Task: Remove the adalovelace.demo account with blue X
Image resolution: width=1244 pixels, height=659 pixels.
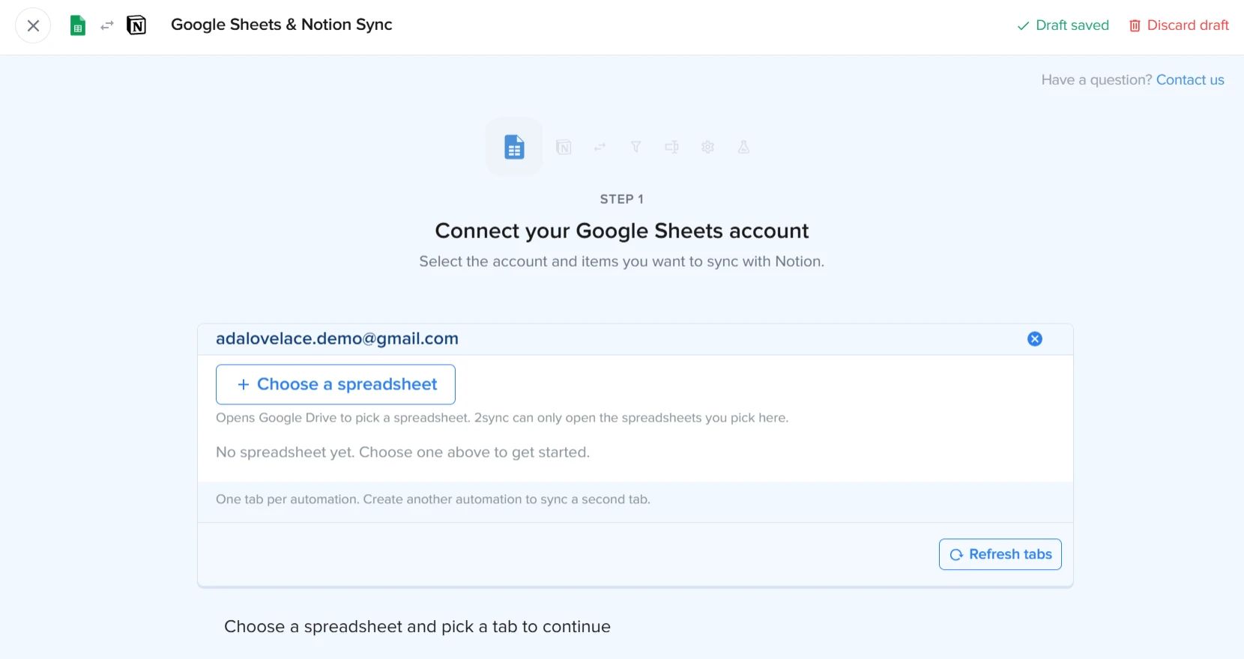Action: point(1035,338)
